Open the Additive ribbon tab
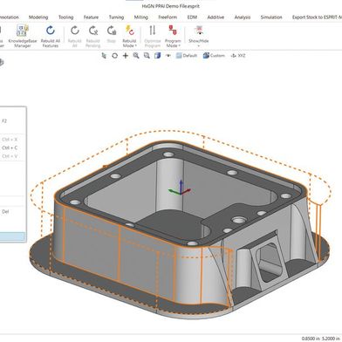Viewport: 342px width, 342px height. click(215, 17)
